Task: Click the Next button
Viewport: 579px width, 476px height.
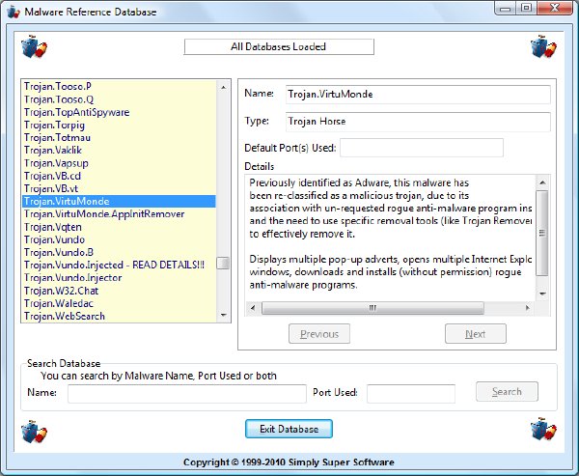Action: coord(475,334)
